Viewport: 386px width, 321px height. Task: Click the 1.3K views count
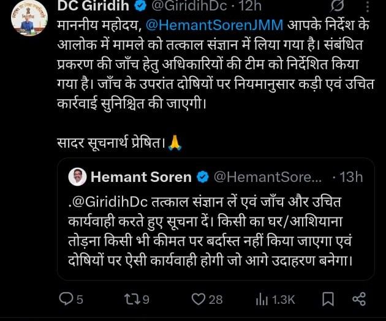[284, 298]
